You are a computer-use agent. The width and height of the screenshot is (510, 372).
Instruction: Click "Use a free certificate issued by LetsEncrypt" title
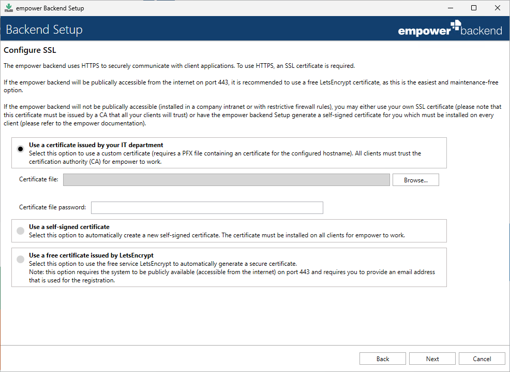91,255
